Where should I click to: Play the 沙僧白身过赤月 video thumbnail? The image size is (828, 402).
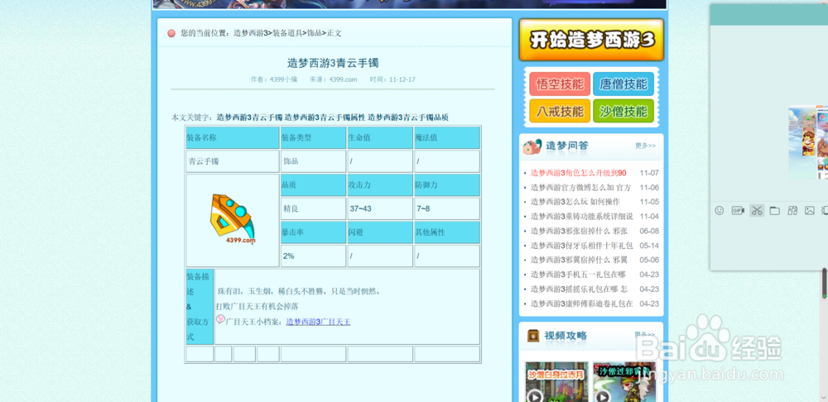(x=556, y=382)
